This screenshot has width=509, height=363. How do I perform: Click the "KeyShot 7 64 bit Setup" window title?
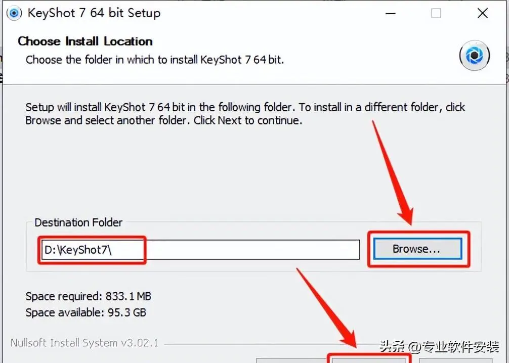[94, 13]
